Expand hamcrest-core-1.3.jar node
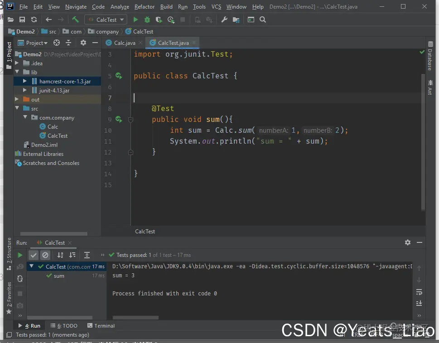439x343 pixels. tap(25, 81)
